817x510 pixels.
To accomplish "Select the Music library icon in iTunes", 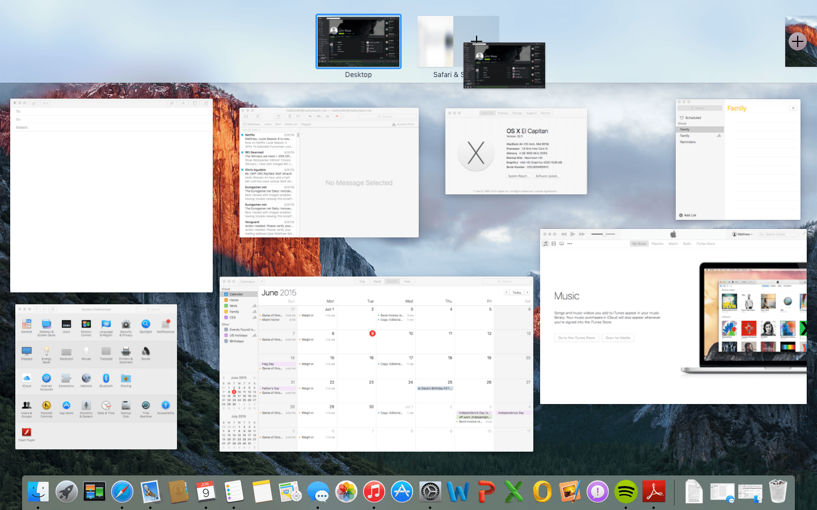I will (546, 244).
